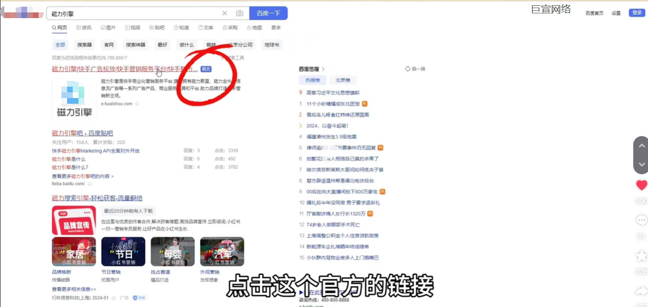Go to previous video with up arrow

(x=641, y=146)
